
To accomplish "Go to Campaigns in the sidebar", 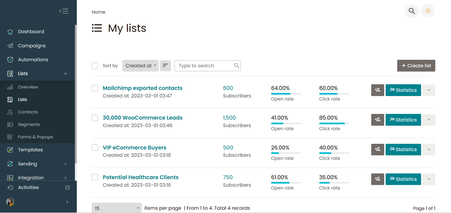I will point(32,46).
